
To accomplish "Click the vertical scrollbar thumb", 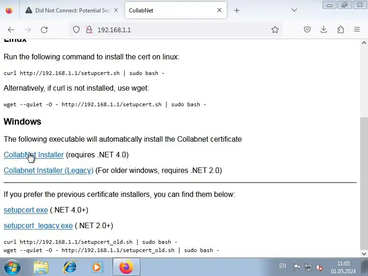I will (x=364, y=184).
